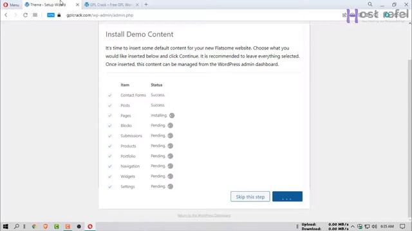Click the network tray icon
Image resolution: width=412 pixels, height=231 pixels.
[367, 227]
